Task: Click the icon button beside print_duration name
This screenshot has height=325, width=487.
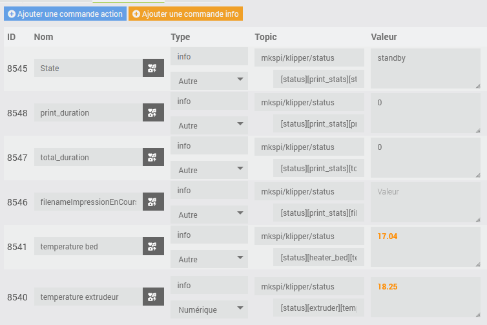Action: pyautogui.click(x=153, y=112)
